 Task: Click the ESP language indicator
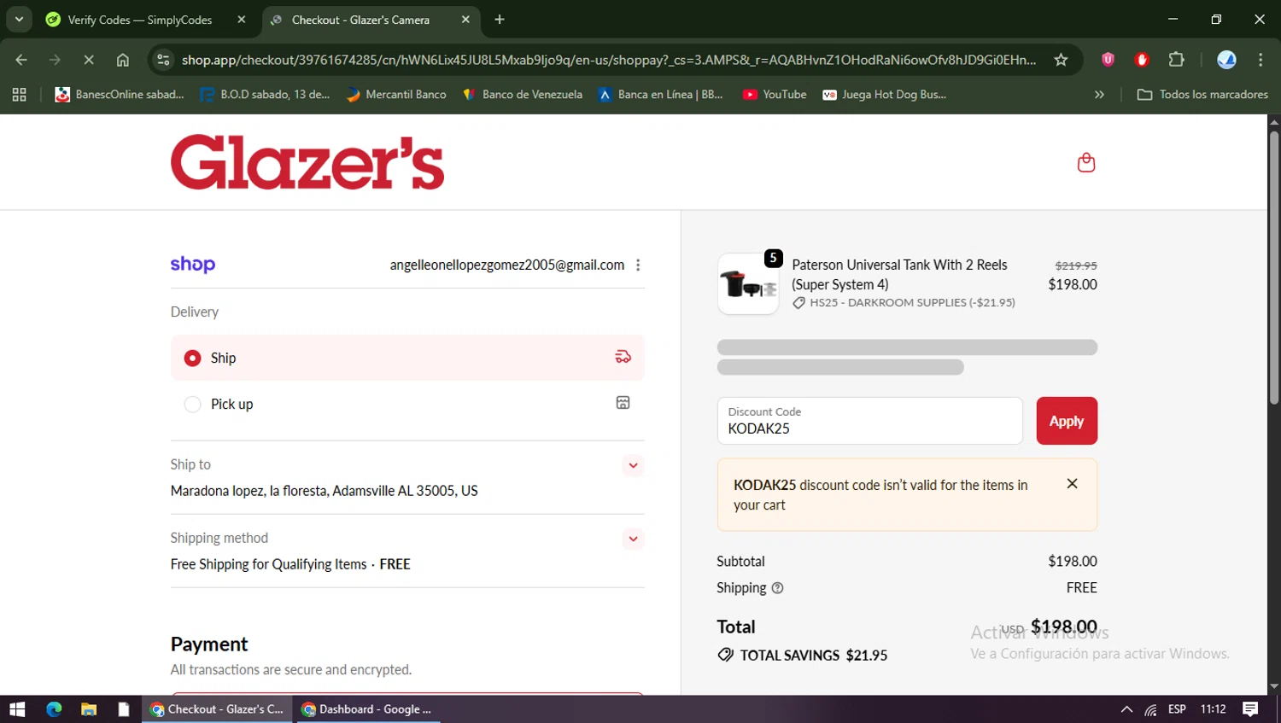(x=1177, y=709)
